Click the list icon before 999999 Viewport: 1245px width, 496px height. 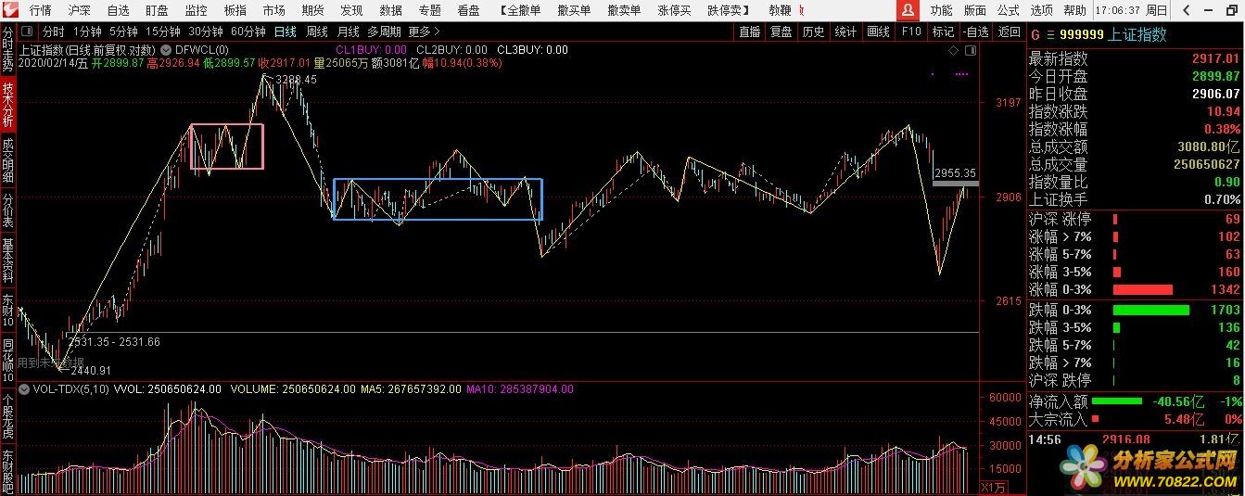coord(1049,34)
